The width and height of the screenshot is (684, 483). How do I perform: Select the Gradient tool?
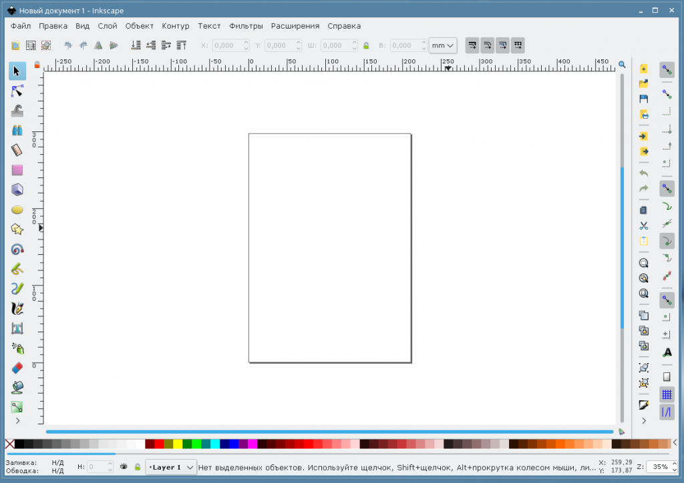coord(17,407)
